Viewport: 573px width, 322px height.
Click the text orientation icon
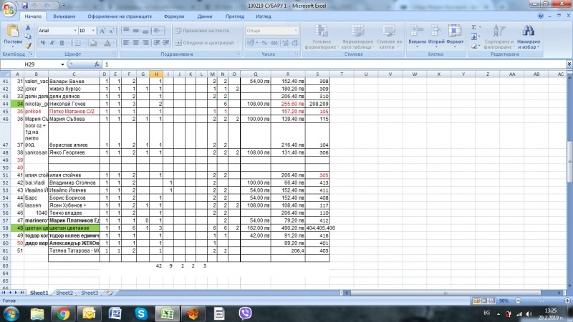pos(157,31)
